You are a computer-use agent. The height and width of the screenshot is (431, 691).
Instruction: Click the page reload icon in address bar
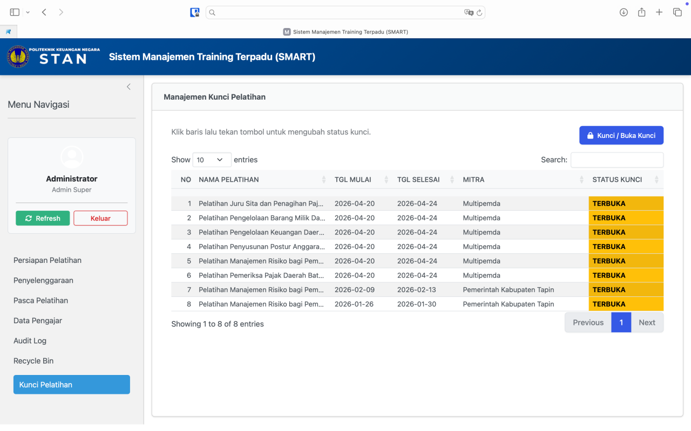coord(479,12)
